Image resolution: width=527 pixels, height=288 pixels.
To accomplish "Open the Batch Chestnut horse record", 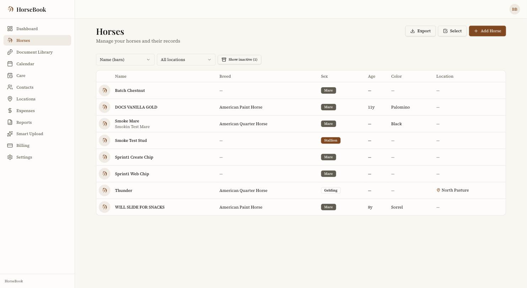I will tap(301, 90).
